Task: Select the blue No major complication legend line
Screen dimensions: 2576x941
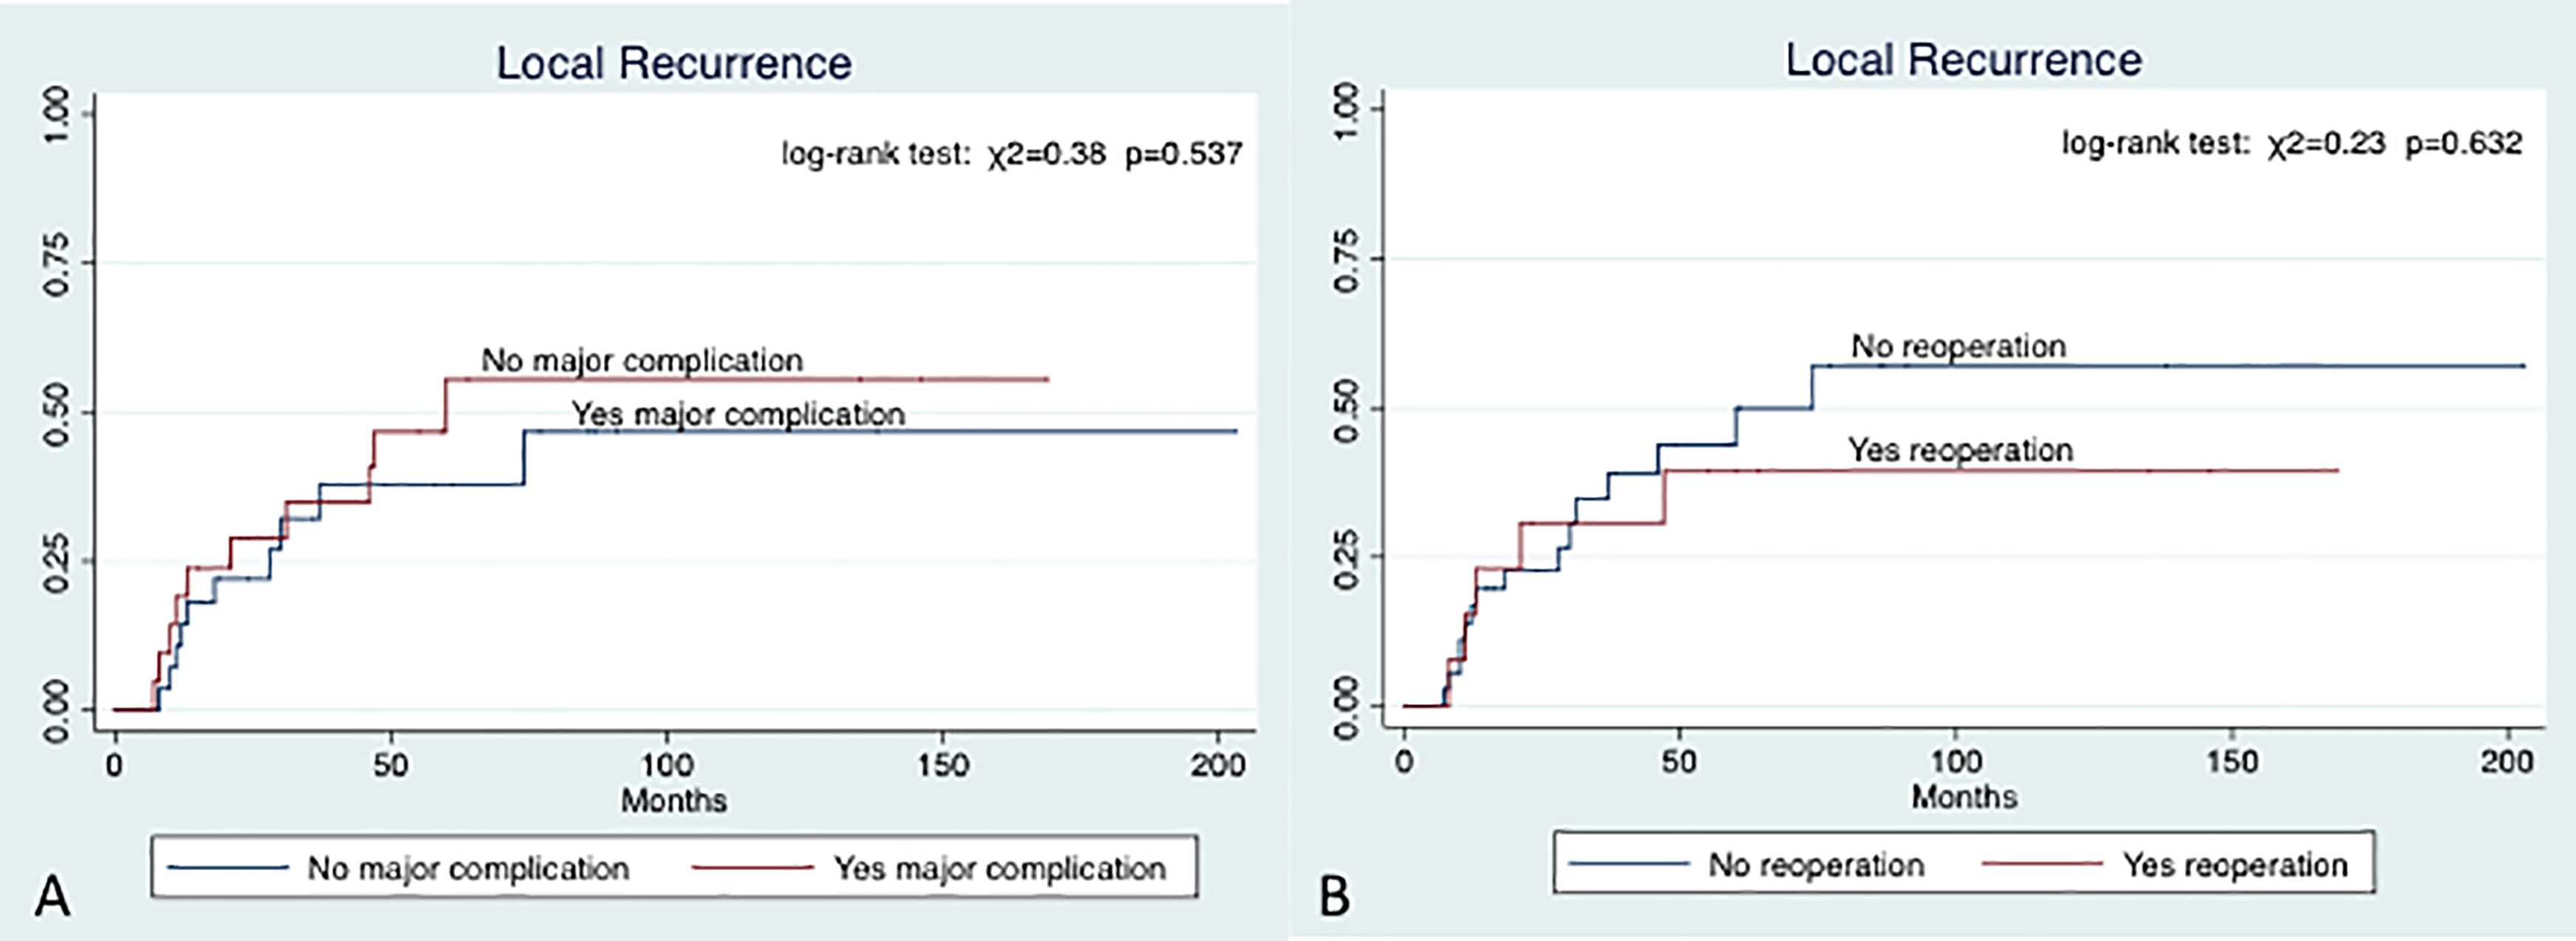Action: 228,867
